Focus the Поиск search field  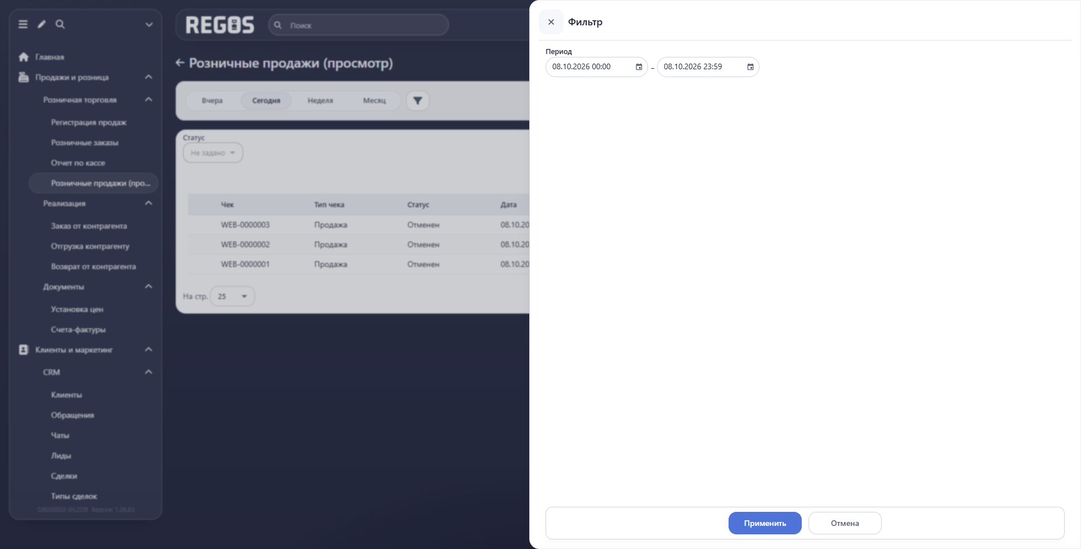tap(359, 25)
